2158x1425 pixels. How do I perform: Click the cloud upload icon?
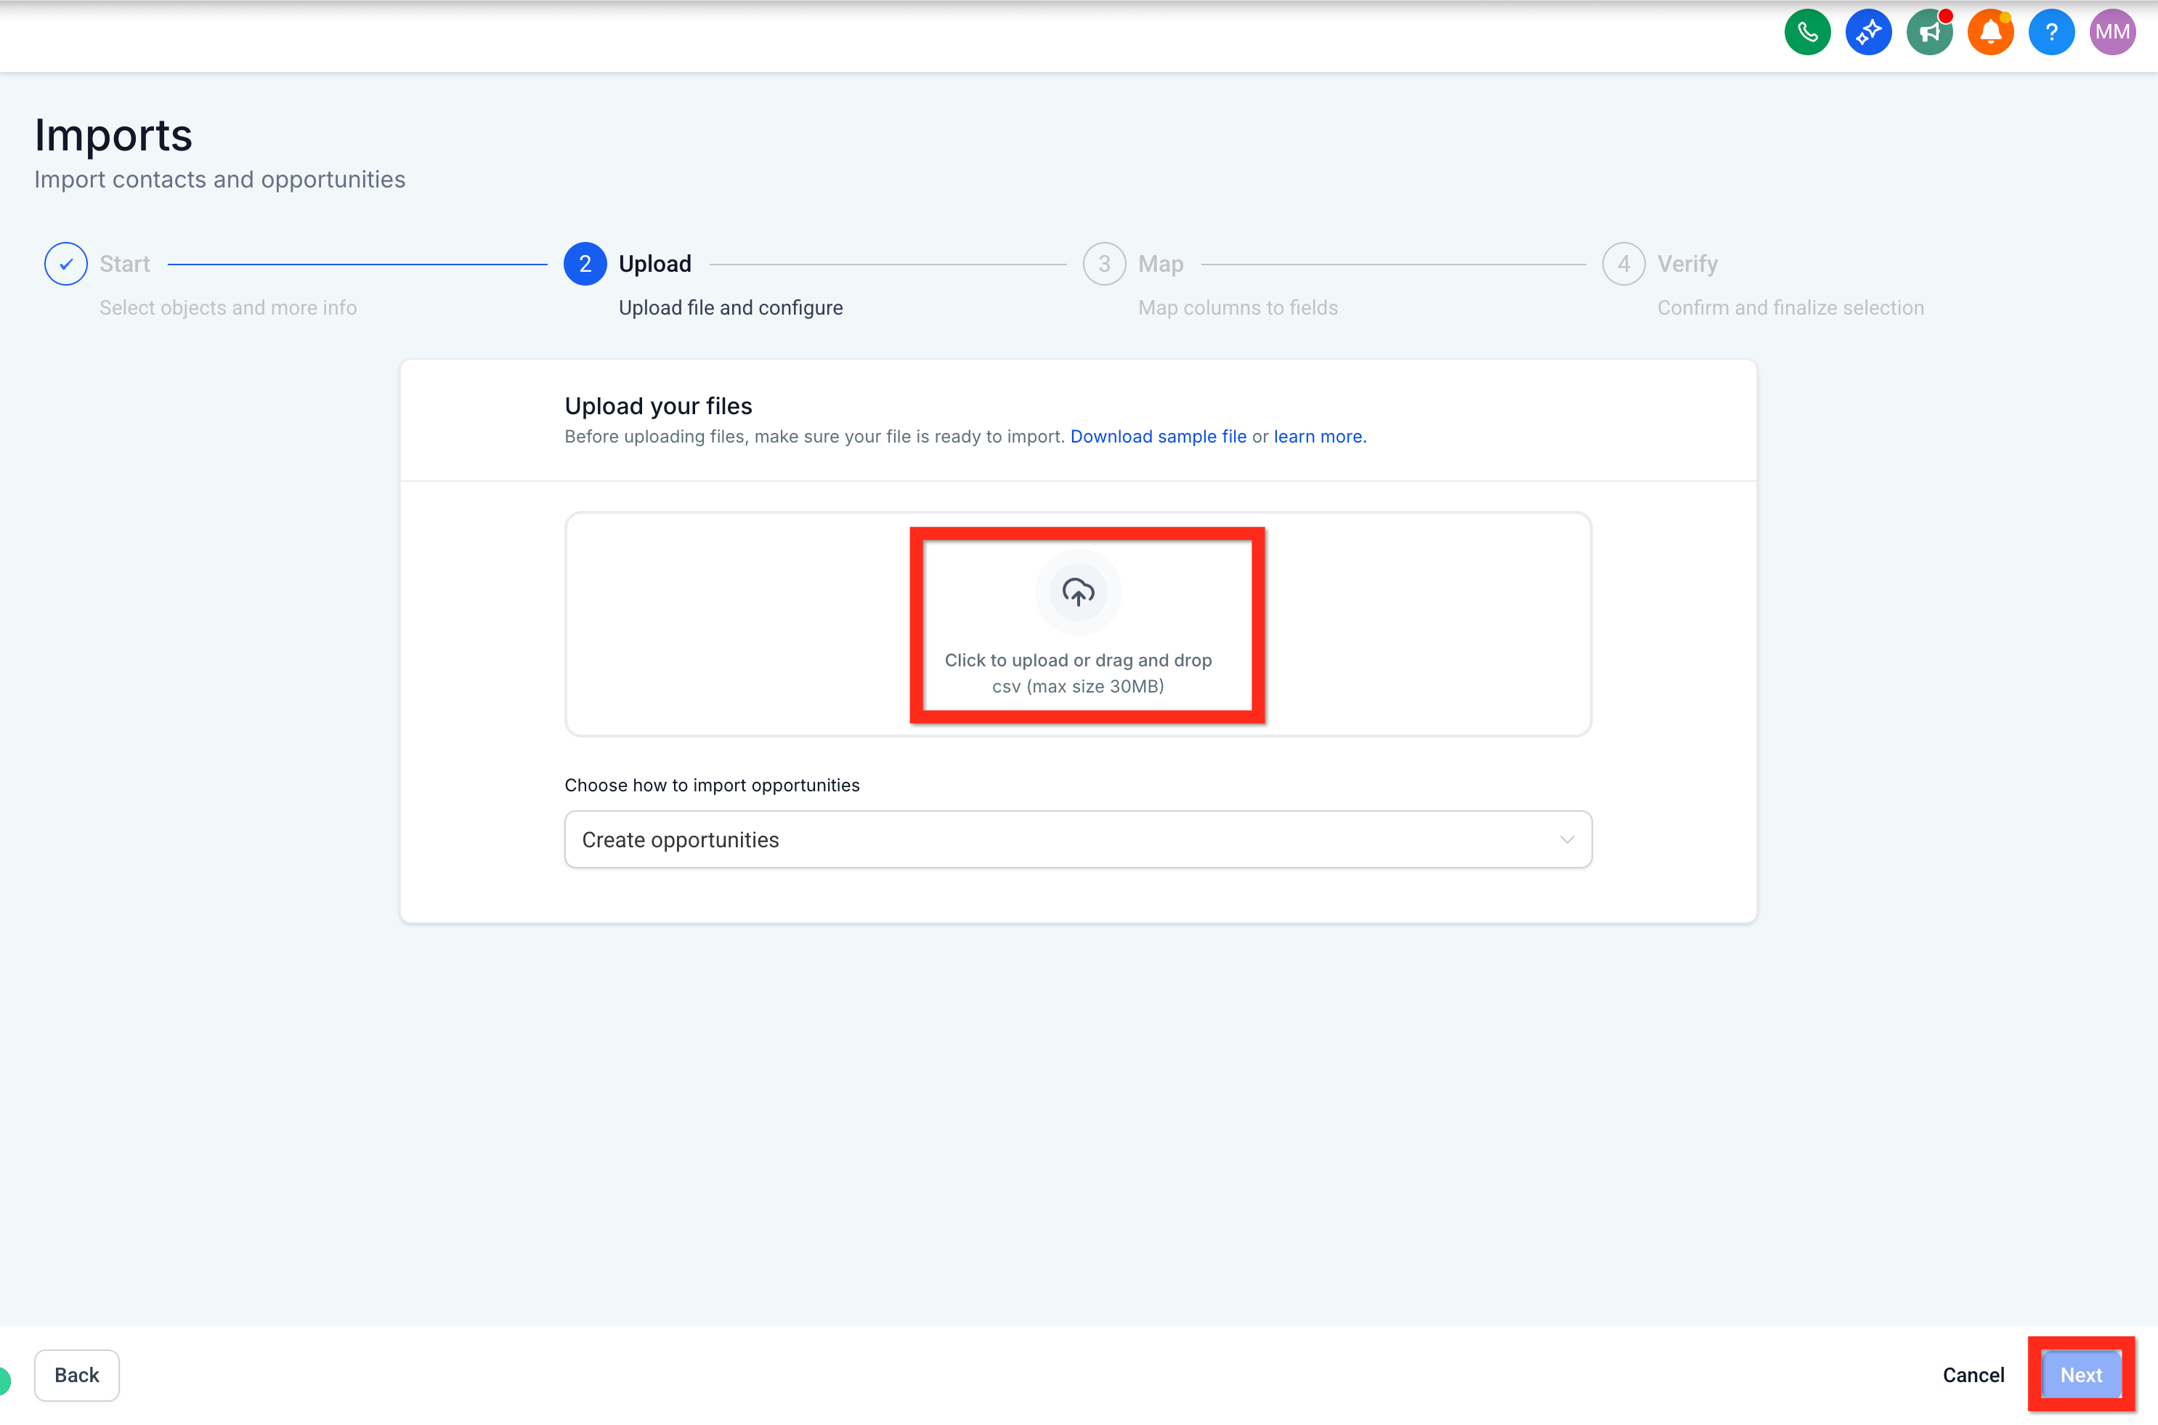[1078, 592]
